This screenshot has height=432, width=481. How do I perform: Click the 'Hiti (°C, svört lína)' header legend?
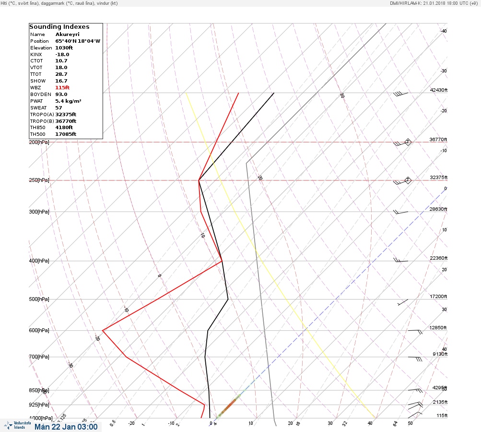[x=20, y=3]
